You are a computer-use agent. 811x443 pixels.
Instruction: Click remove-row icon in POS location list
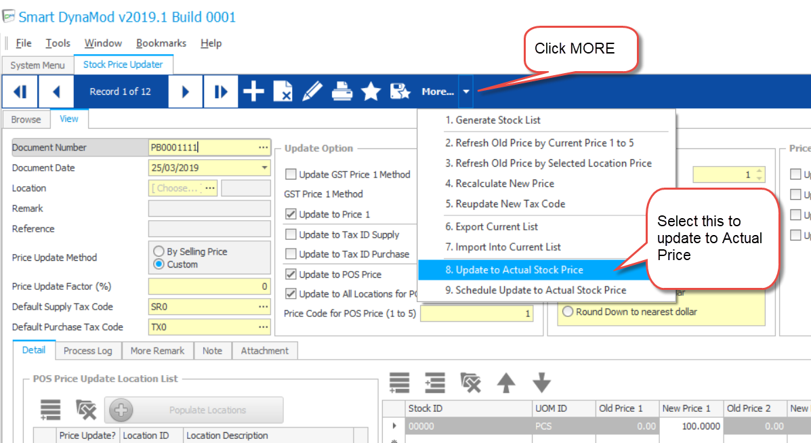point(86,410)
